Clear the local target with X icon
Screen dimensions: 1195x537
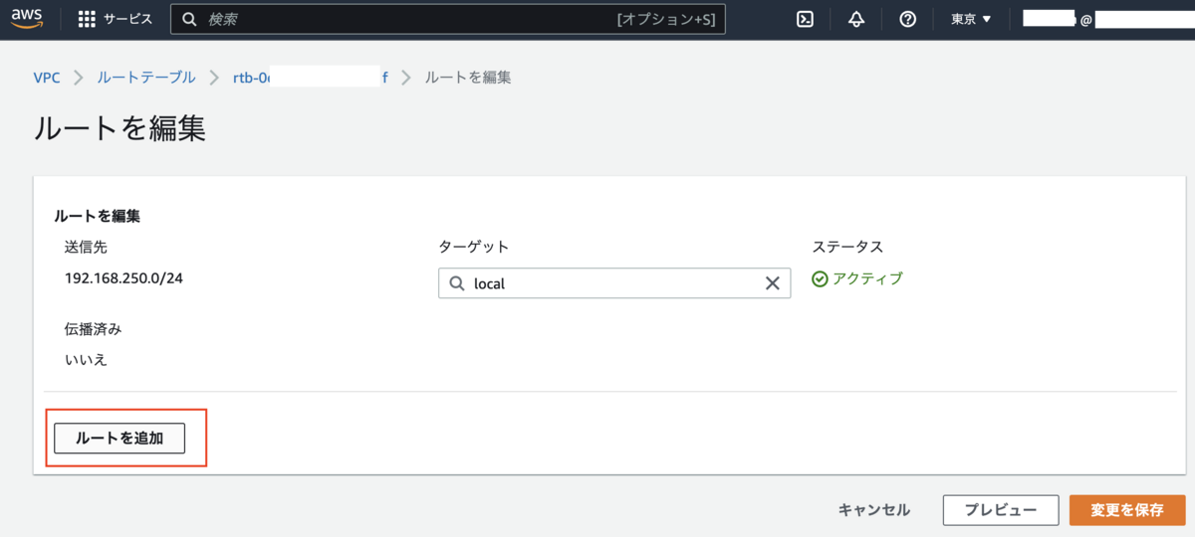[772, 283]
